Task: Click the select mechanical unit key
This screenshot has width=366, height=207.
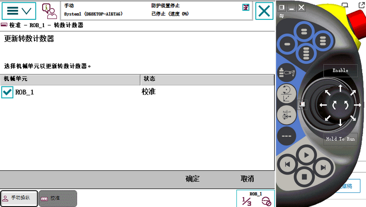Action: [x=287, y=73]
